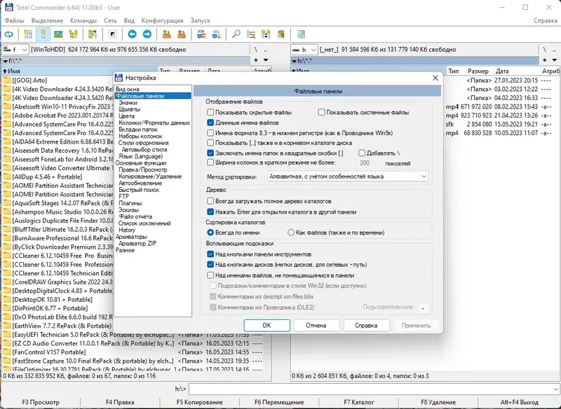Click the f:\*.* path bar arrow

[x=6, y=61]
